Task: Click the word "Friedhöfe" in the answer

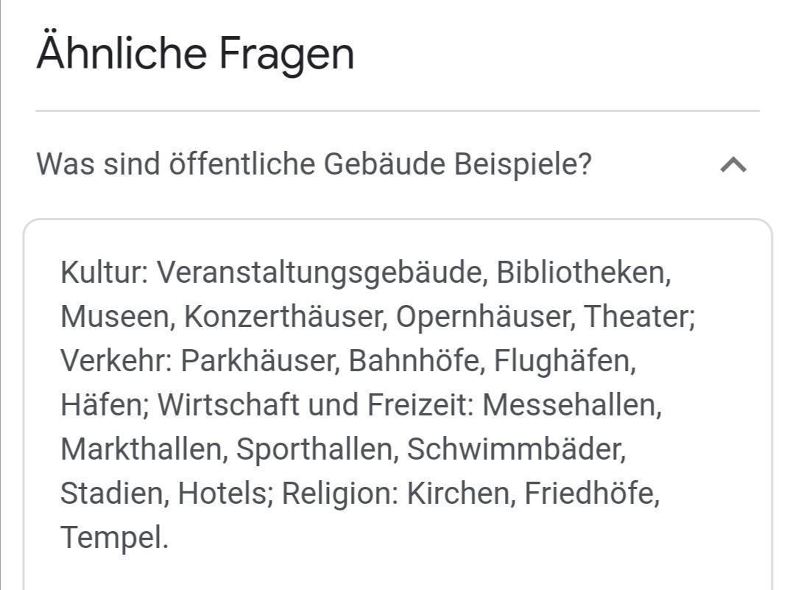Action: (590, 494)
